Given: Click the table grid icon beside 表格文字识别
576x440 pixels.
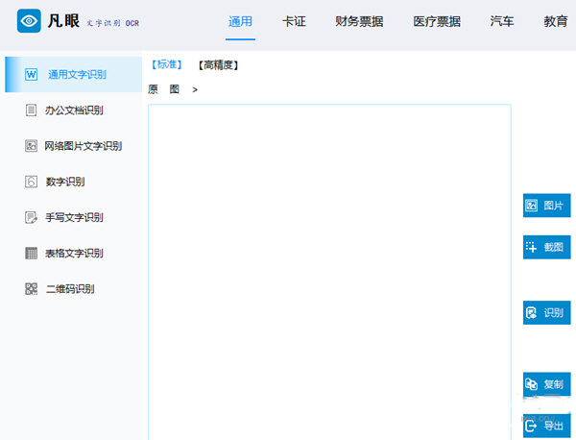Looking at the screenshot, I should [32, 253].
